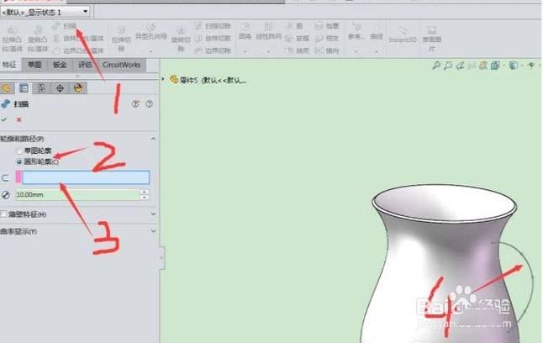Confirm the sweep with the green checkmark
Image resolution: width=543 pixels, height=343 pixels.
coord(4,119)
